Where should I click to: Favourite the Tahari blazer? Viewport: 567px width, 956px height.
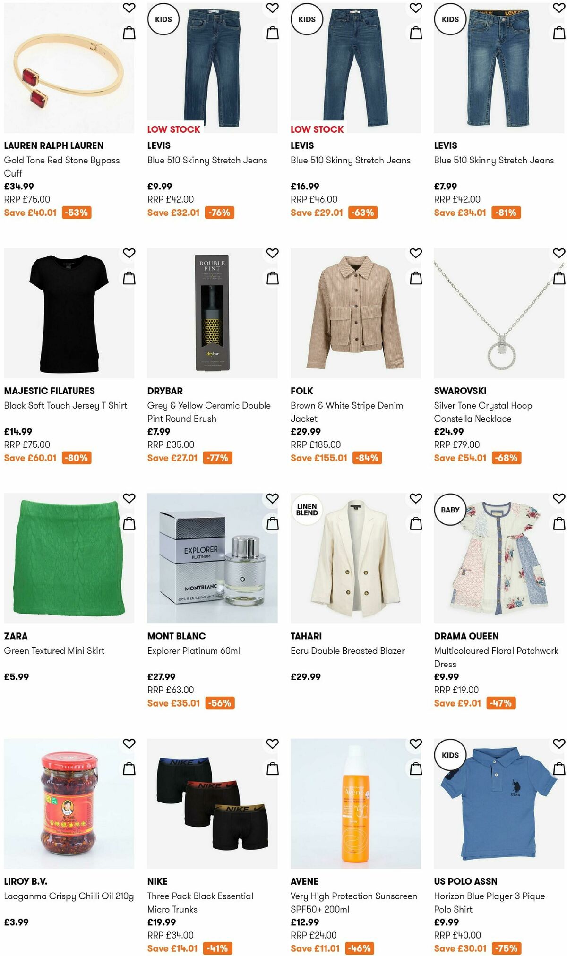click(x=416, y=498)
